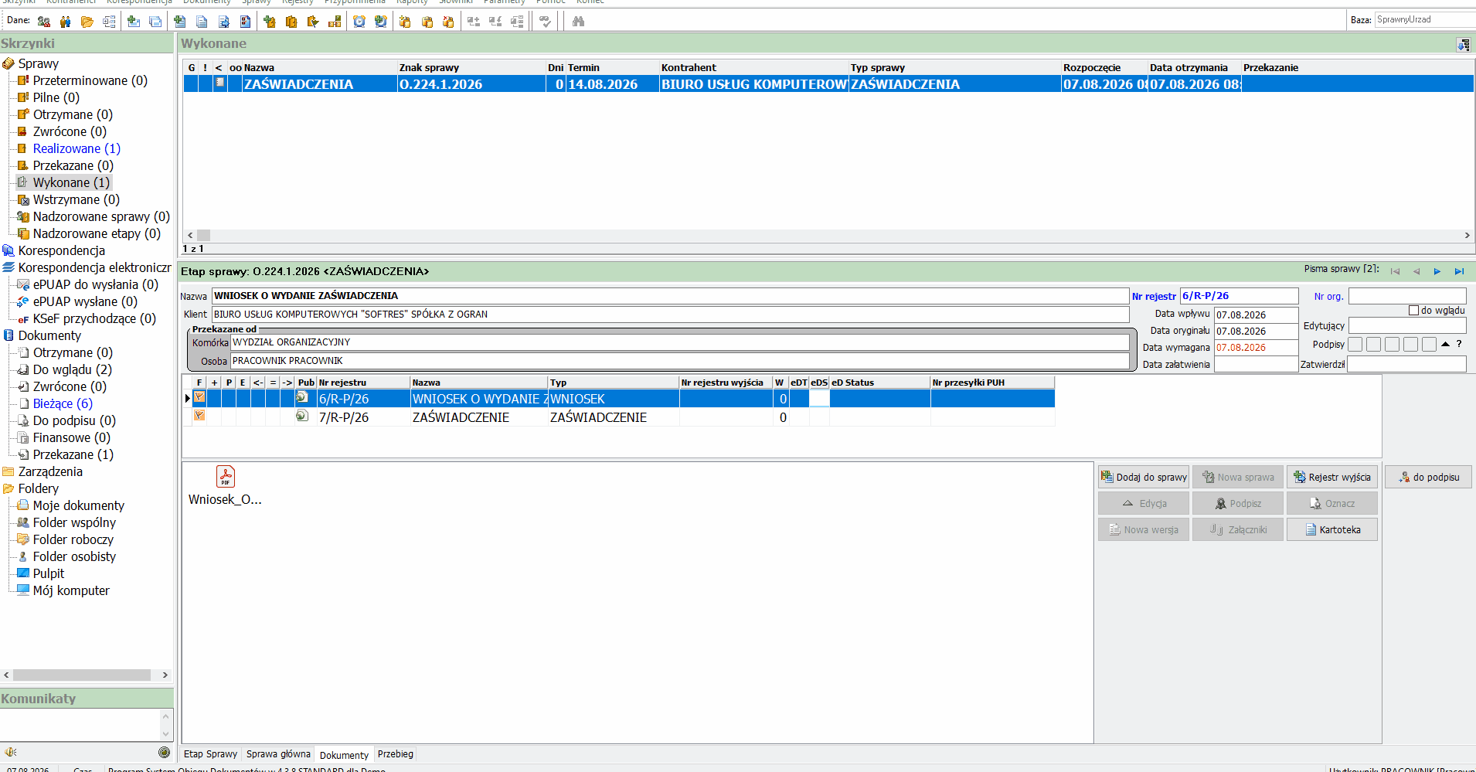This screenshot has width=1476, height=772.
Task: Click the right arrow of the Wykonane list scrollbar
Action: pos(1467,235)
